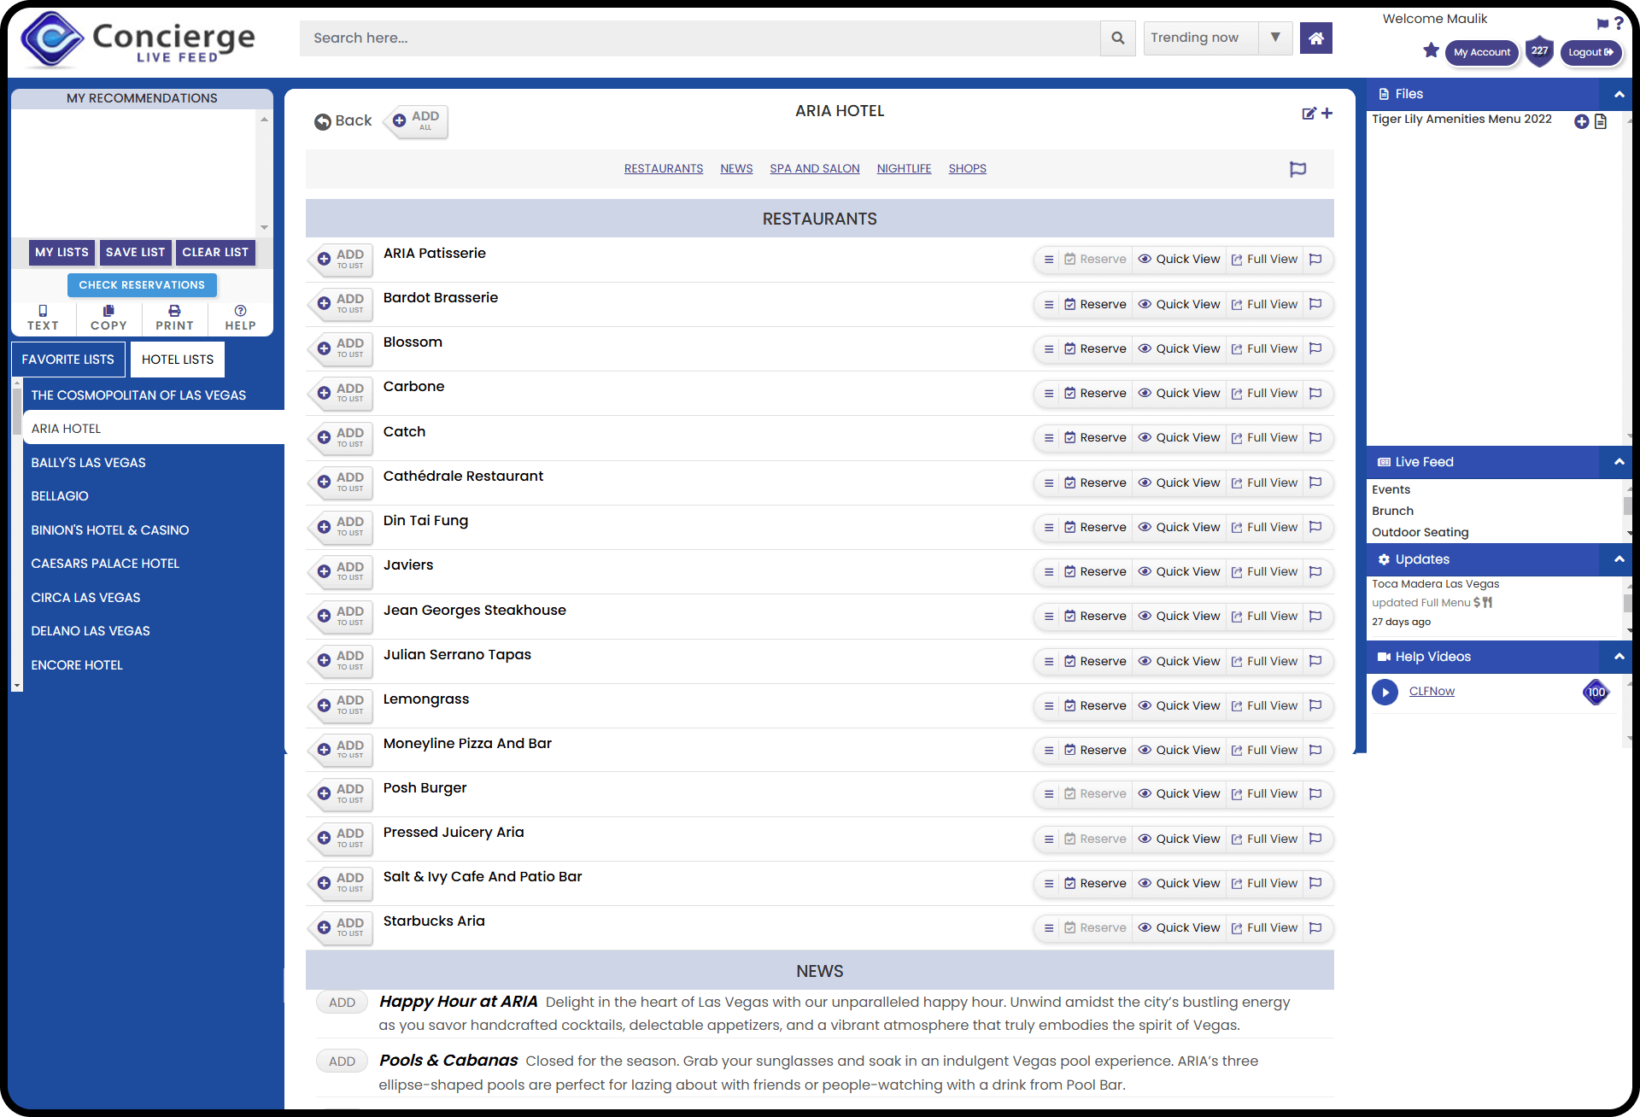Add Tiger Lily Amenities Menu file with plus icon
1640x1117 pixels.
pyautogui.click(x=1582, y=121)
